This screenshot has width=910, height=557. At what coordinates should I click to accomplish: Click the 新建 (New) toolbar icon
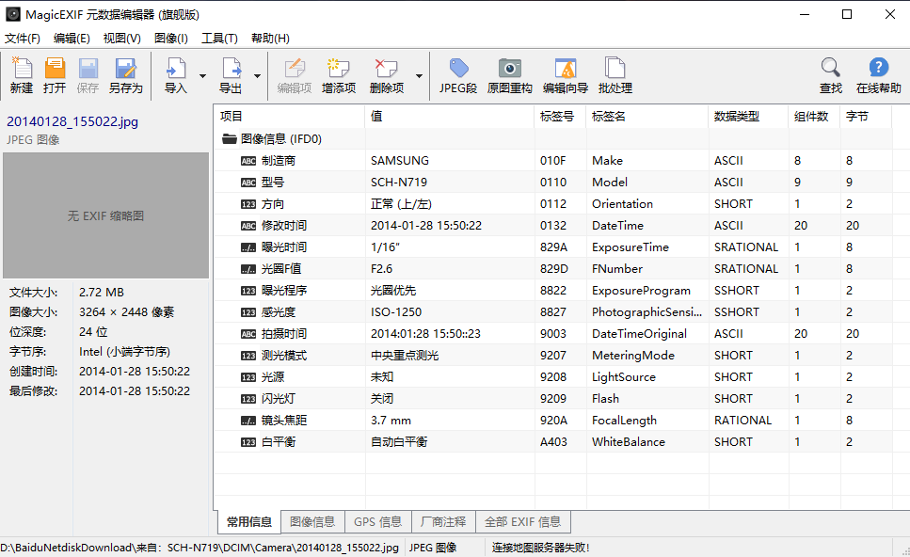[x=22, y=75]
